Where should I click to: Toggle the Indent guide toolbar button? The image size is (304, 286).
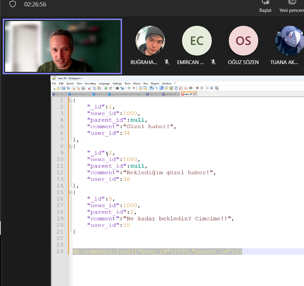pyautogui.click(x=161, y=88)
